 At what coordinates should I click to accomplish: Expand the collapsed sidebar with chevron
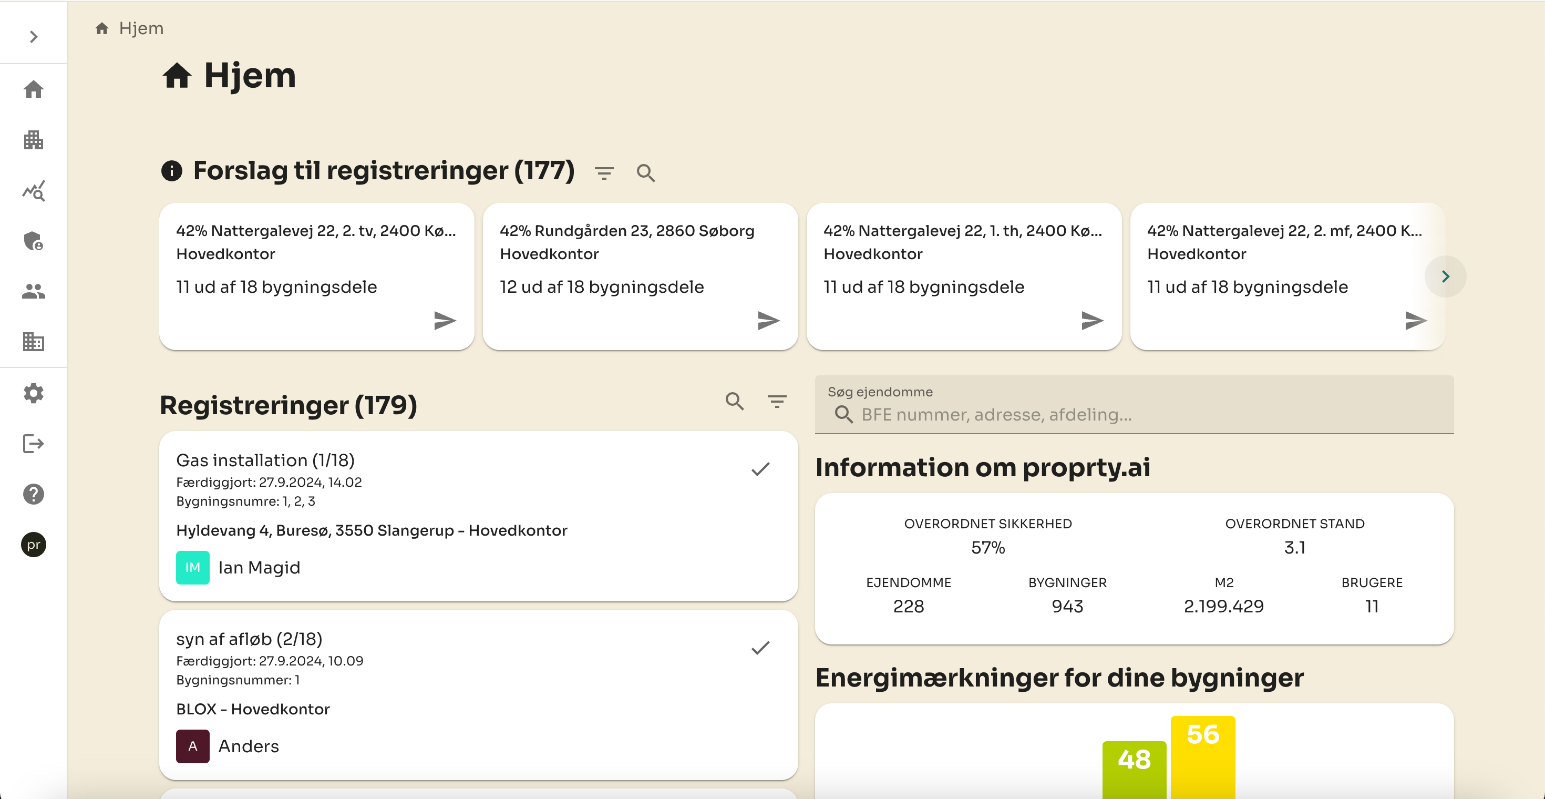click(x=34, y=37)
